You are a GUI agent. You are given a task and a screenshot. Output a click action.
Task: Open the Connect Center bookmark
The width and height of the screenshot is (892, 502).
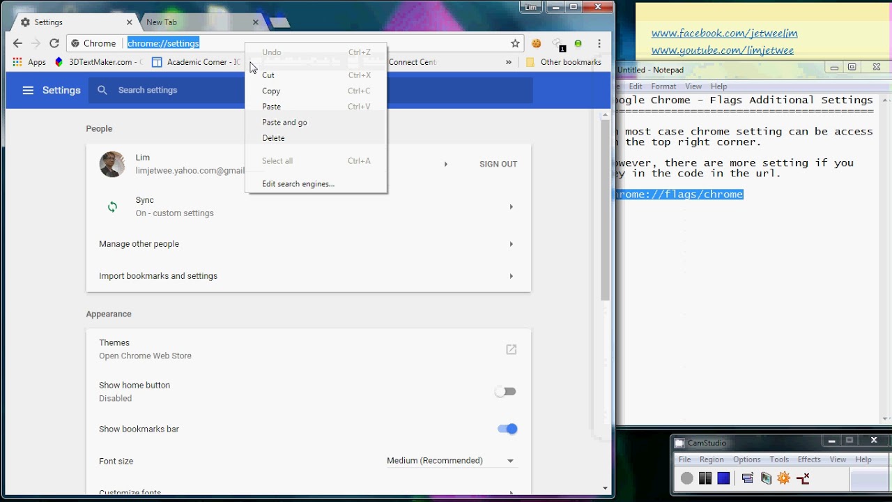(x=413, y=62)
